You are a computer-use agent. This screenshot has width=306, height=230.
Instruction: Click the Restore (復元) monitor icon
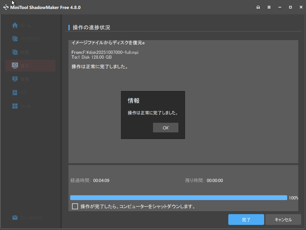(15, 65)
